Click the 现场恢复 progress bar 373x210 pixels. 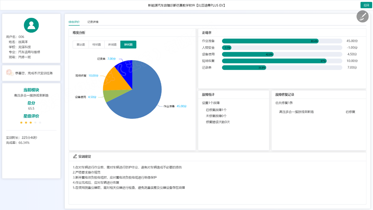pyautogui.click(x=282, y=61)
